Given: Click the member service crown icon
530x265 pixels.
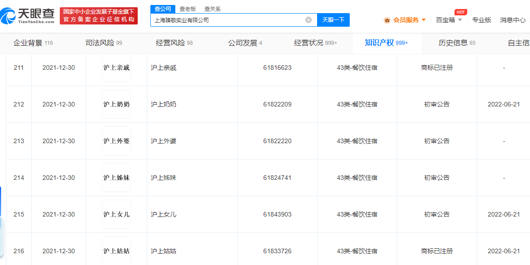Looking at the screenshot, I should tap(387, 20).
